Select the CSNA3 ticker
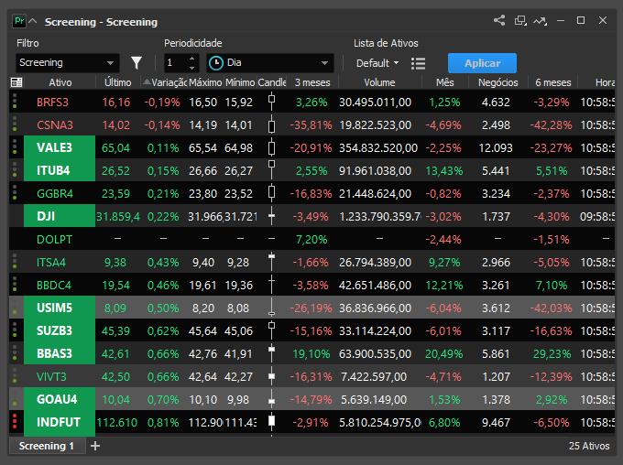 click(x=55, y=125)
